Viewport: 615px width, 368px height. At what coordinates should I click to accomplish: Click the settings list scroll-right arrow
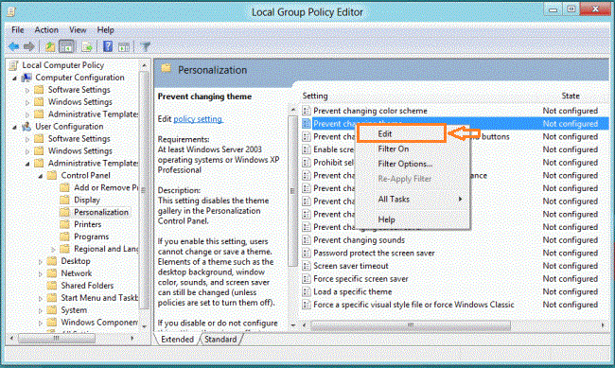(603, 325)
